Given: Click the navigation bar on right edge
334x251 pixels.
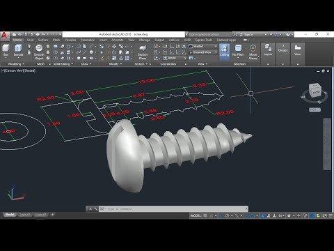Looking at the screenshot, I should point(327,144).
